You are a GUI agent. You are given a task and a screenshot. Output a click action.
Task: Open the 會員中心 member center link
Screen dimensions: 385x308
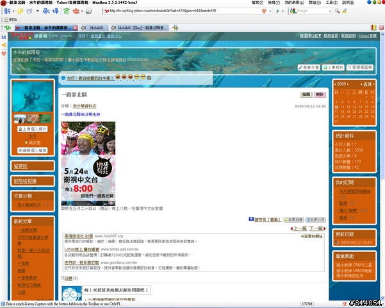point(115,36)
